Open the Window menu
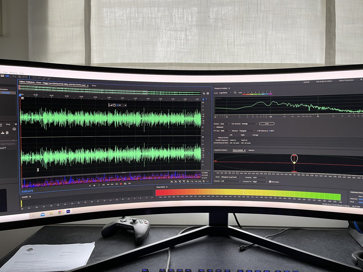 tap(13, 73)
